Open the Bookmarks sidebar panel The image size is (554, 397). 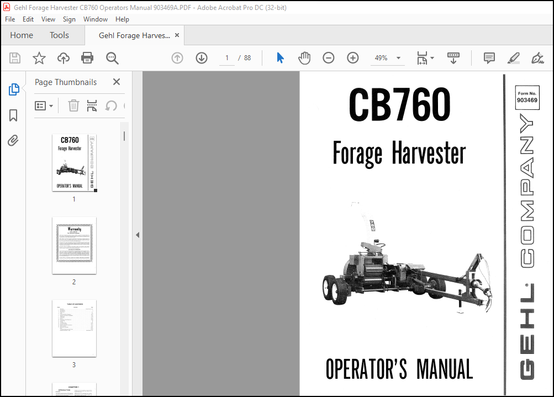(x=13, y=115)
